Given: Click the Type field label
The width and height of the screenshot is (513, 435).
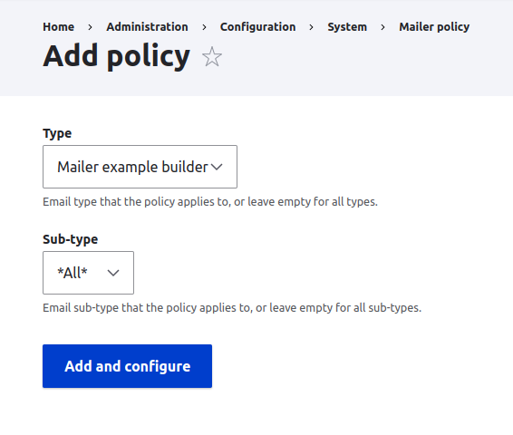Looking at the screenshot, I should click(x=57, y=133).
